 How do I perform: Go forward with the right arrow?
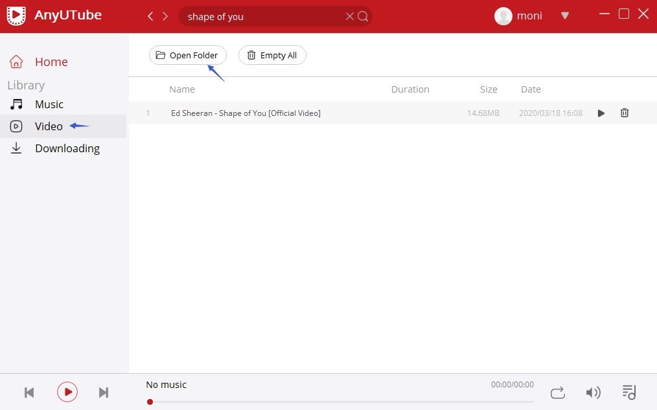coord(165,16)
